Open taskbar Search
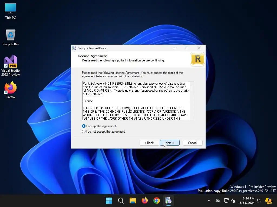Viewport: 277px width, 207px height. [x=121, y=201]
